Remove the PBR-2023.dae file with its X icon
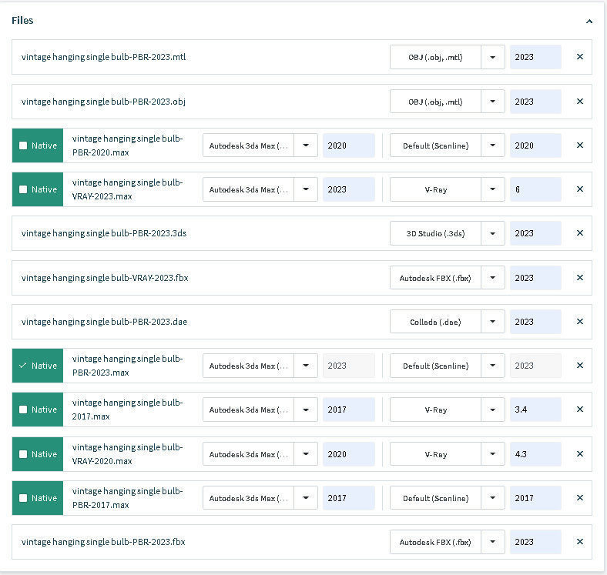 [x=580, y=322]
